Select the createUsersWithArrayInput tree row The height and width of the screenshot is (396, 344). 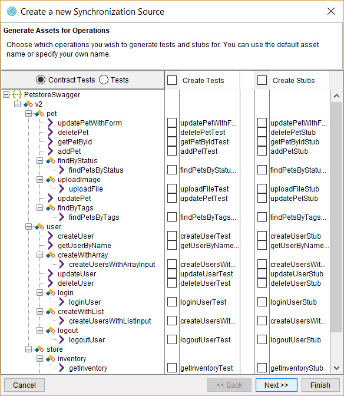coord(112,265)
